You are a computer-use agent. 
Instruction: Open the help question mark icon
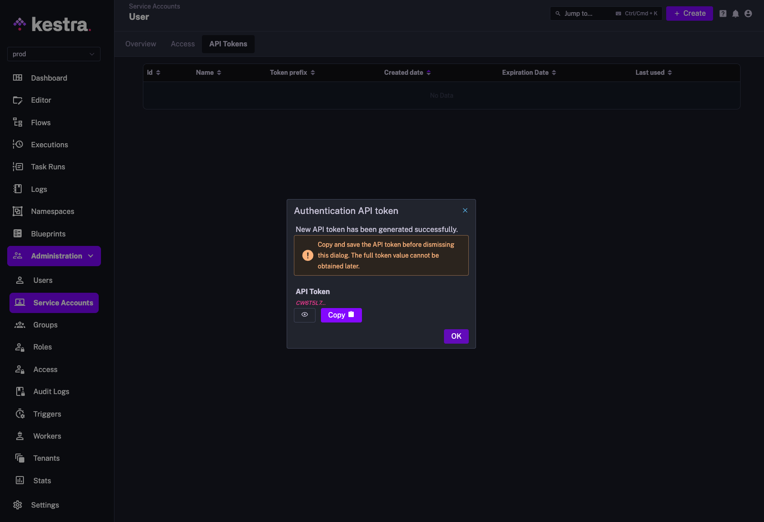coord(723,13)
